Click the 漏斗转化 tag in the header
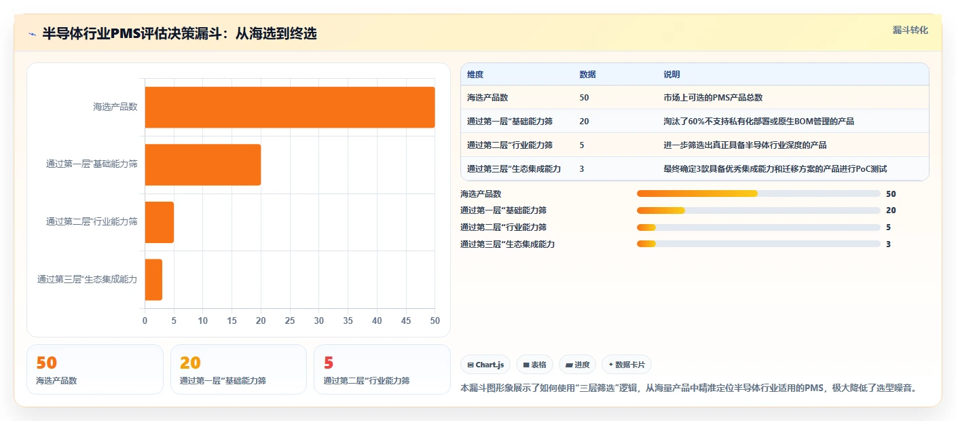The width and height of the screenshot is (956, 421). (x=910, y=30)
